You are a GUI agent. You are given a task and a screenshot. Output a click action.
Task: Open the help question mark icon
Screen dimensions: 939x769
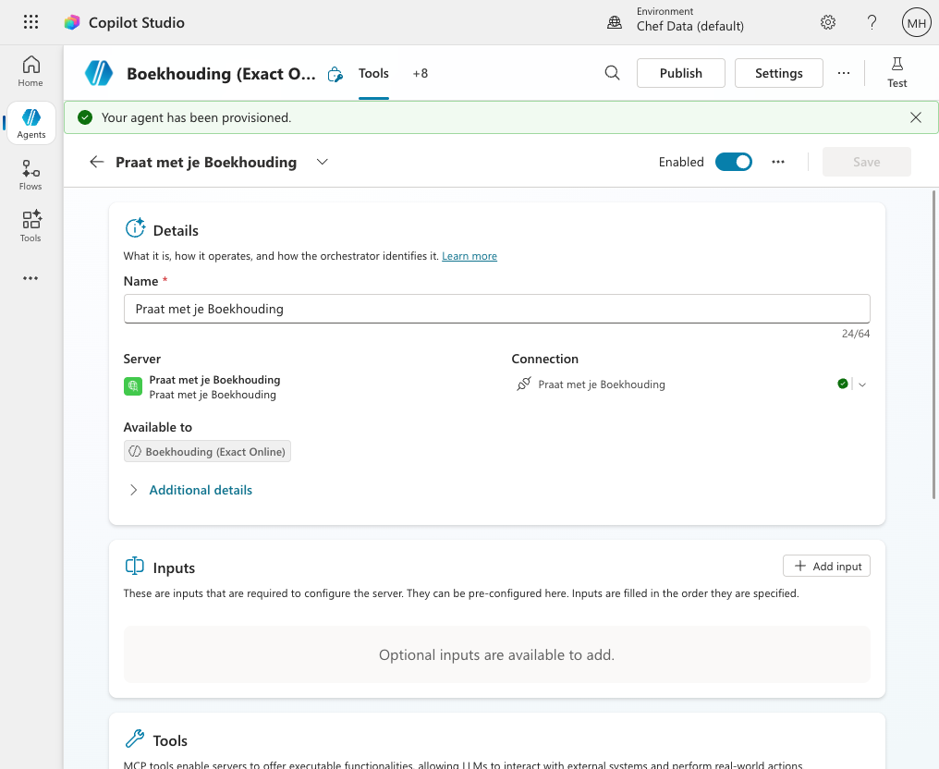872,22
